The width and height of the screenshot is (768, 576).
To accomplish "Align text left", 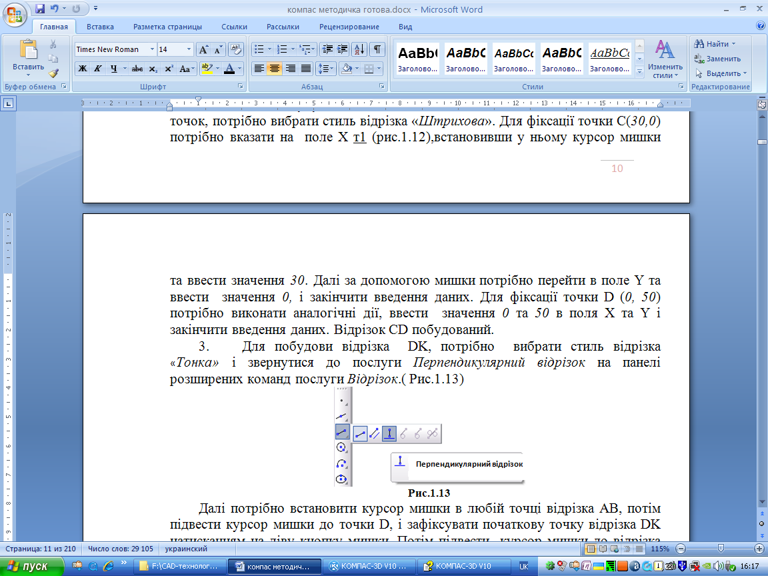I will click(259, 69).
